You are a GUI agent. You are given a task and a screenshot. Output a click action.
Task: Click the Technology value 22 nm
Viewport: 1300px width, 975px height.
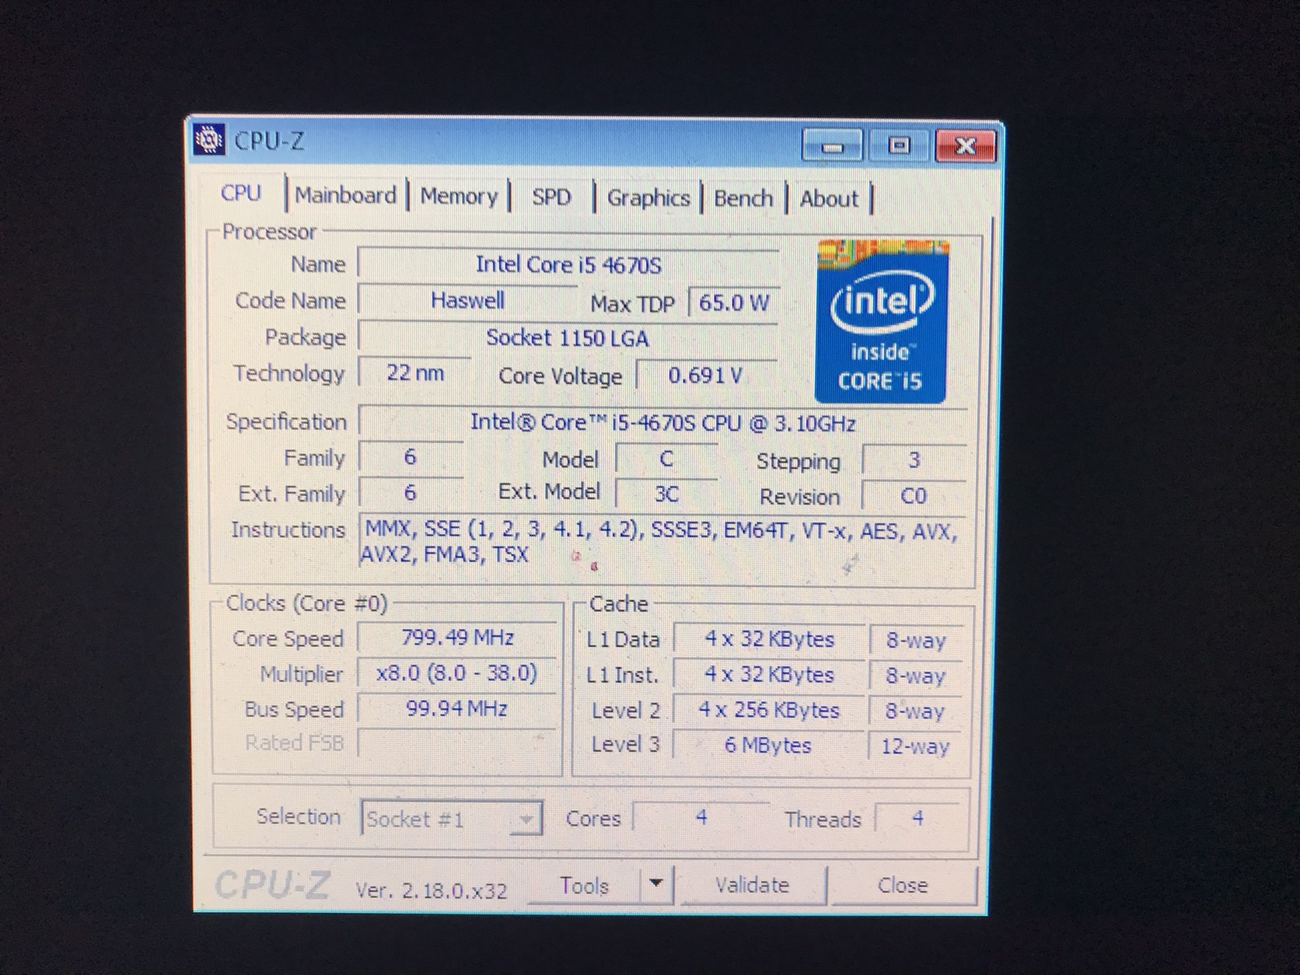coord(415,372)
